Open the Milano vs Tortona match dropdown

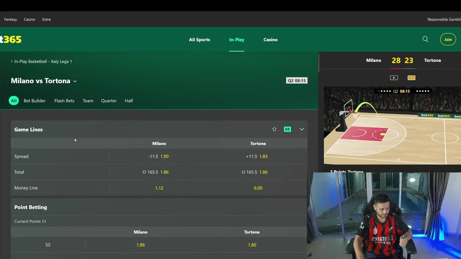(x=44, y=81)
